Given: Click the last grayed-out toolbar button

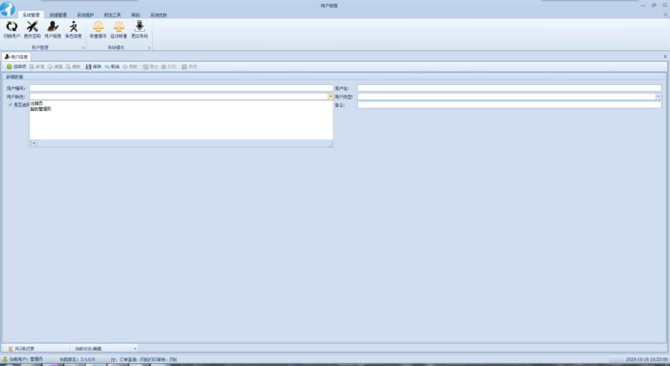Looking at the screenshot, I should pos(189,67).
